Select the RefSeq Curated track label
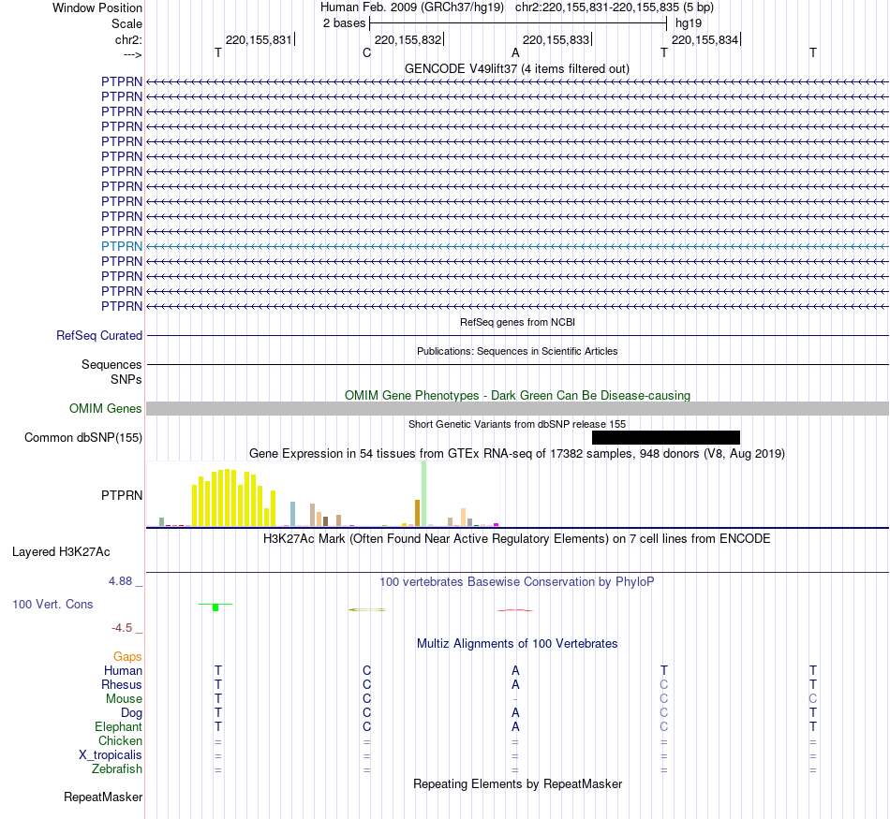The width and height of the screenshot is (890, 819). pyautogui.click(x=99, y=335)
